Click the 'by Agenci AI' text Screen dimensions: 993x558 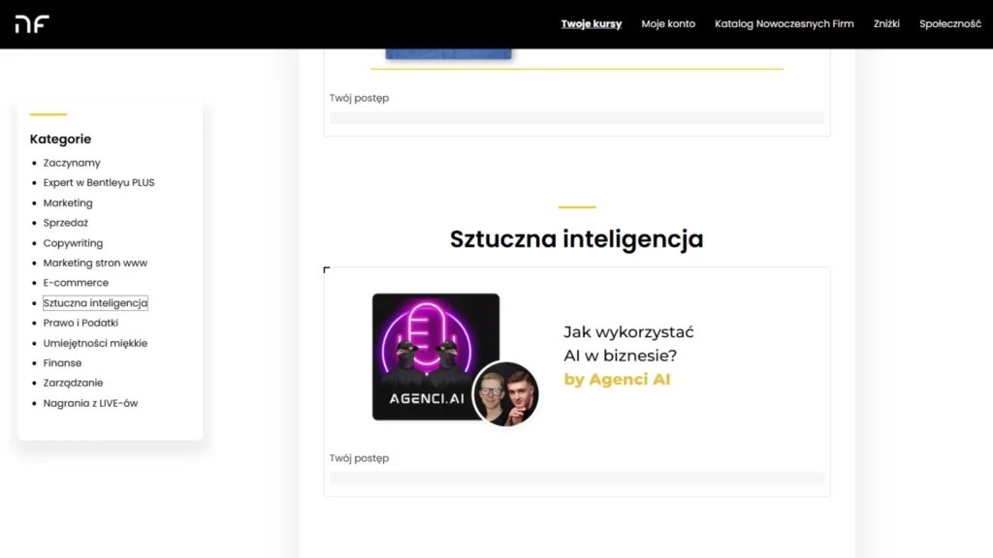(x=617, y=380)
